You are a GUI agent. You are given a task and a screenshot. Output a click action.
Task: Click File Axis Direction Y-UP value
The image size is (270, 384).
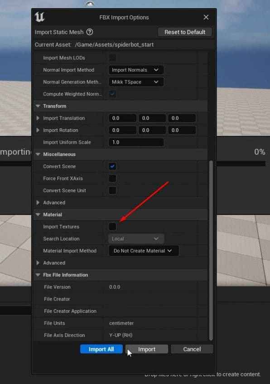[x=121, y=335]
